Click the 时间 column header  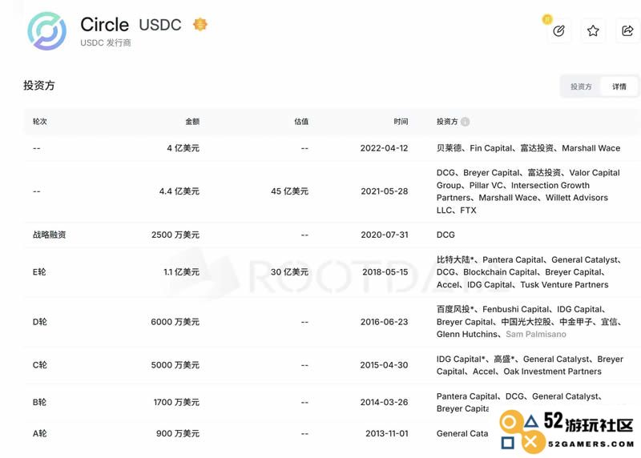click(x=401, y=122)
